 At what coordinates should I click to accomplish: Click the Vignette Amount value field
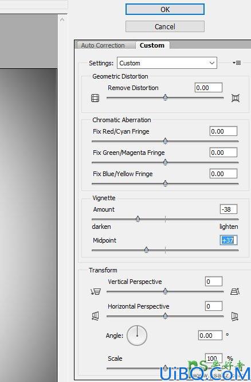pos(228,209)
